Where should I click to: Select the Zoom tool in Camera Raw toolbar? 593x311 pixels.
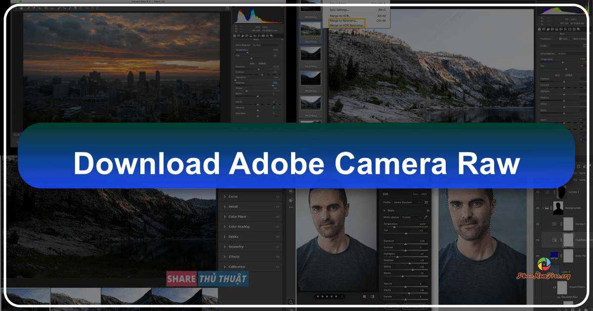click(x=16, y=8)
